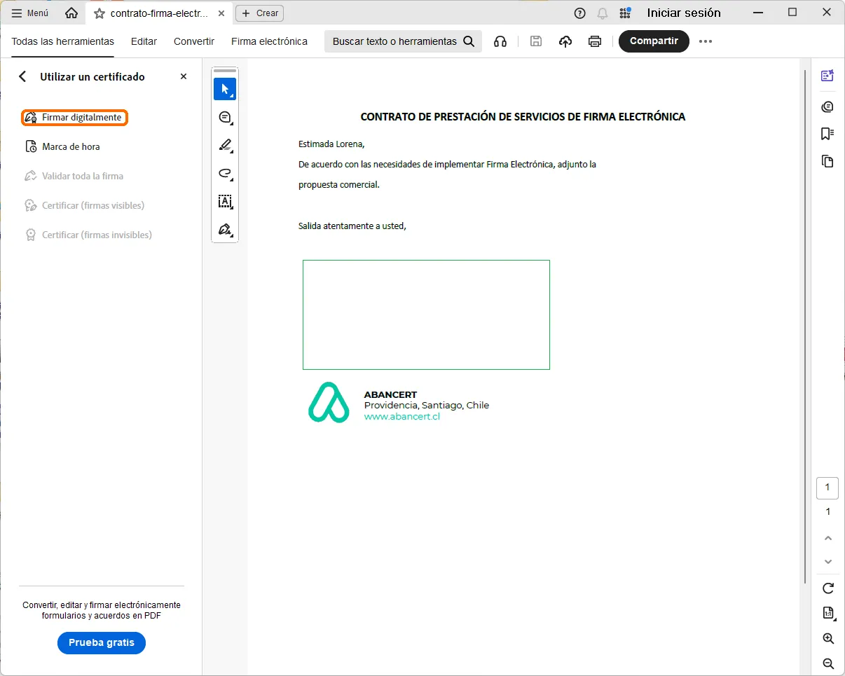Click the Prueba gratis button
The height and width of the screenshot is (676, 845).
[102, 643]
